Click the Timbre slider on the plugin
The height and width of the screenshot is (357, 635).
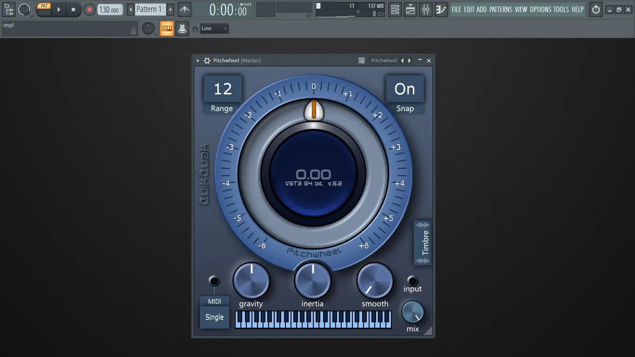coord(422,243)
